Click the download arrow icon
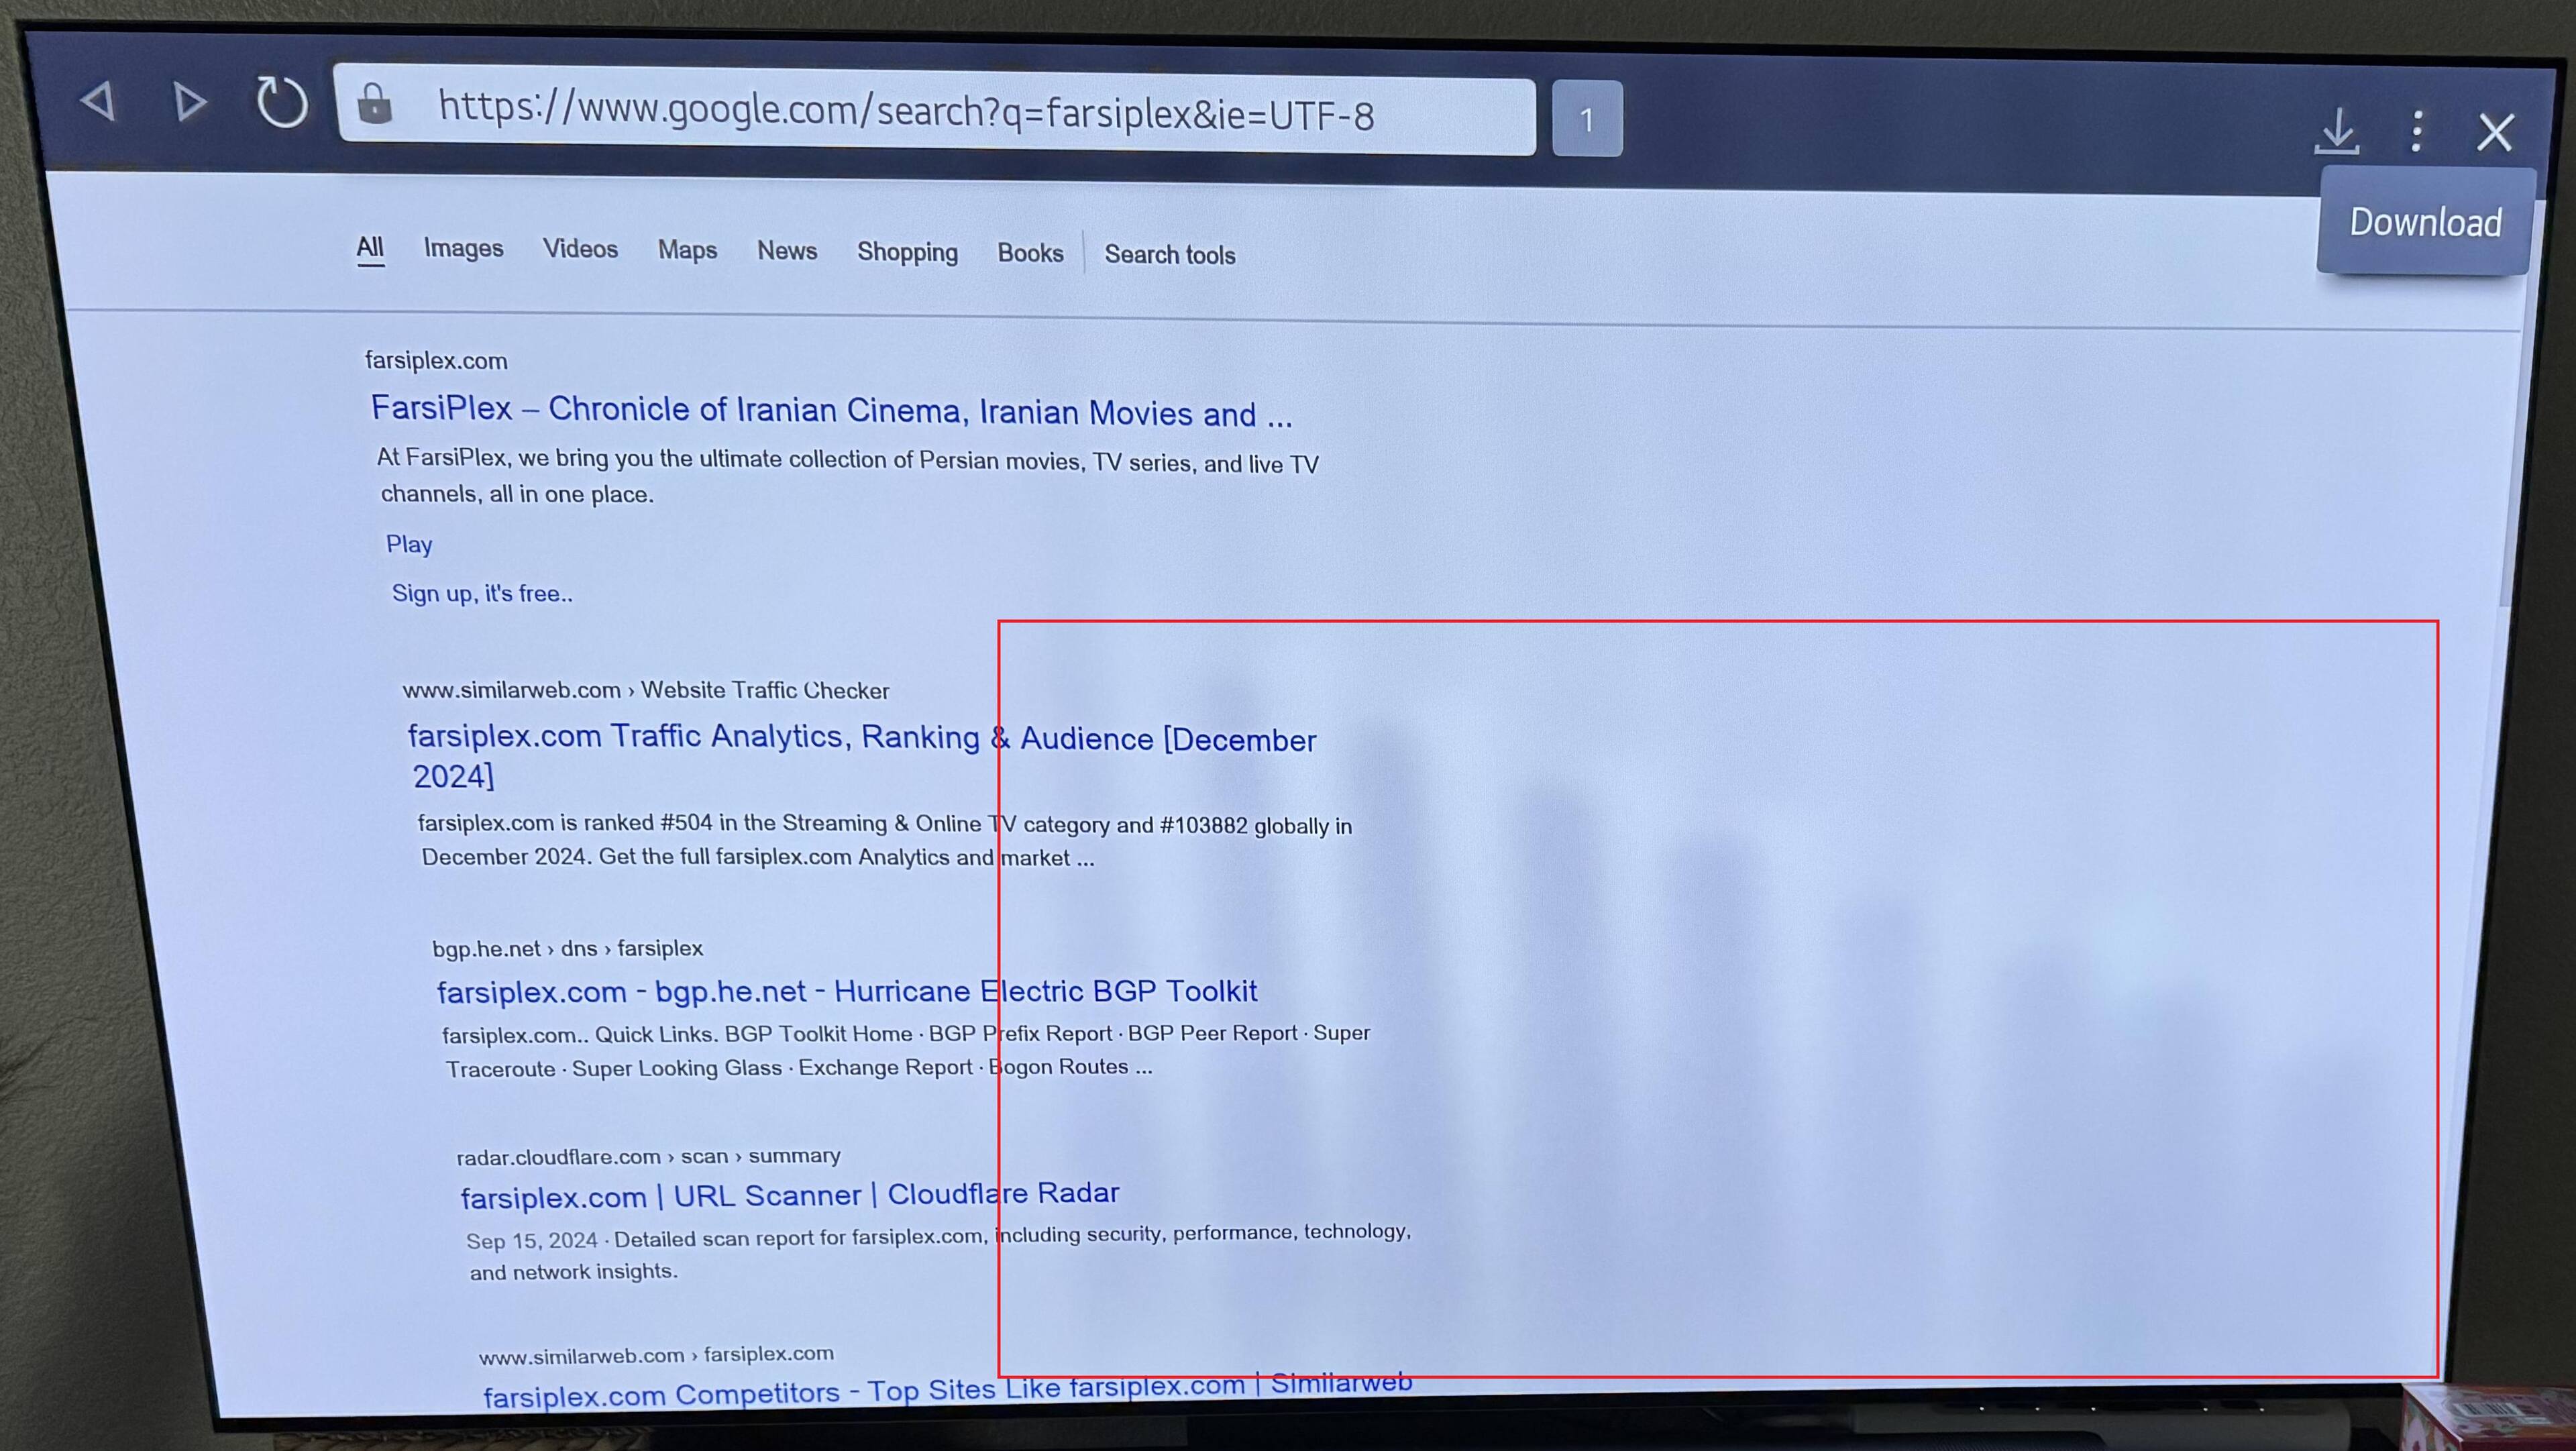Screen dimensions: 2576x1451 point(2336,130)
